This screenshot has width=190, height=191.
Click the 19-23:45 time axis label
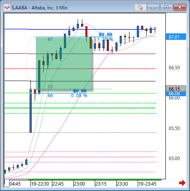pyautogui.click(x=147, y=184)
